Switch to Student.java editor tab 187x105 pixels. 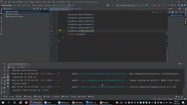(x=77, y=9)
